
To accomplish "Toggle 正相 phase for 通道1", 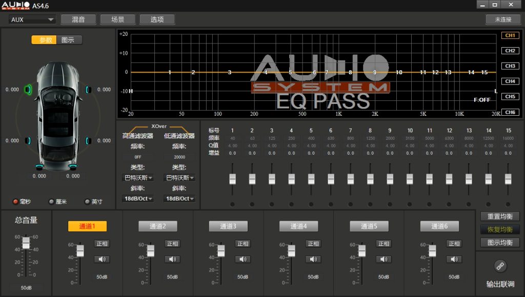I will coord(102,244).
